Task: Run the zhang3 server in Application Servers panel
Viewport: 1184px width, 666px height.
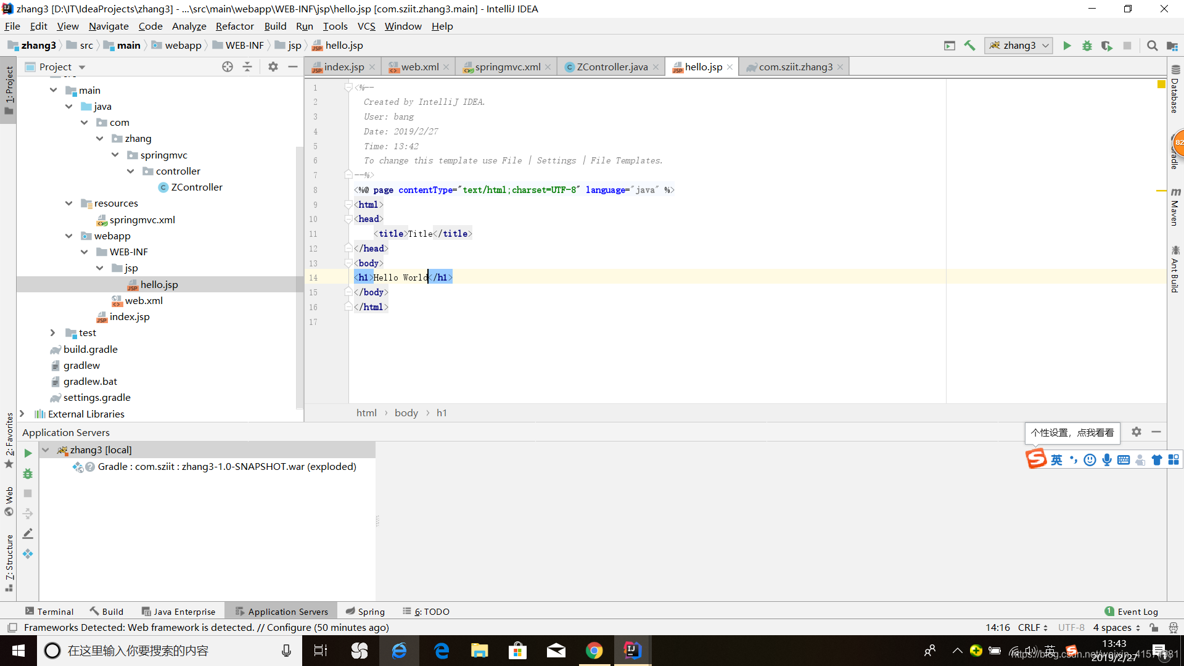Action: pyautogui.click(x=28, y=453)
